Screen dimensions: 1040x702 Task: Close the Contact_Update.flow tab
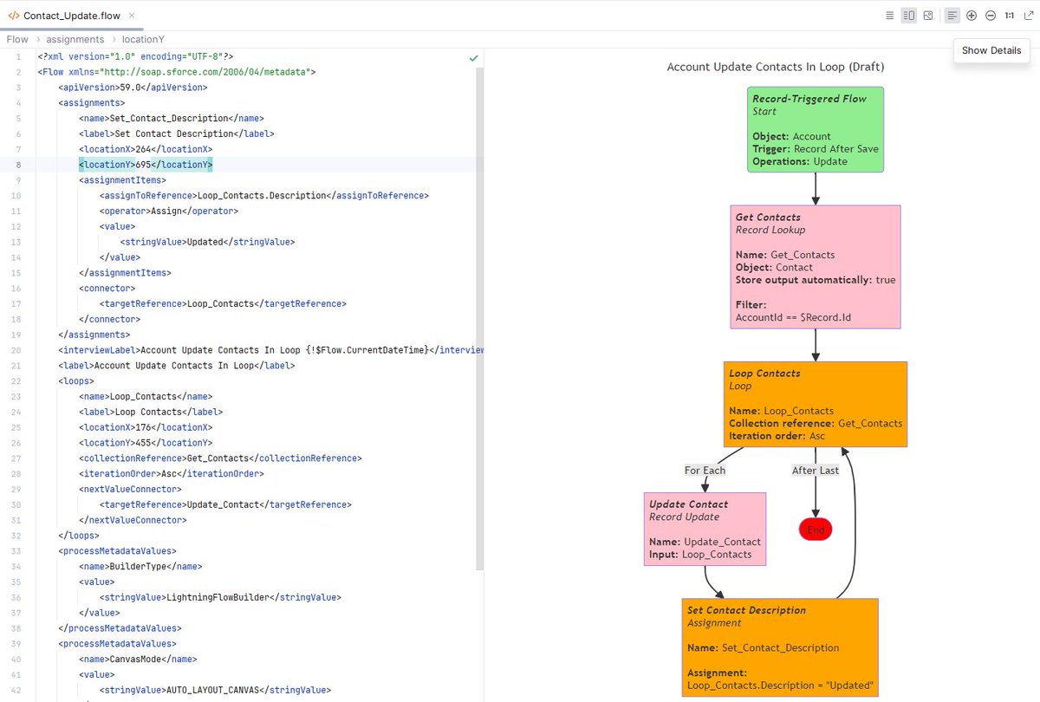(131, 15)
